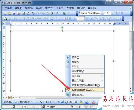Switch to Web layout view button
This screenshot has height=110, width=134.
[x=6, y=97]
